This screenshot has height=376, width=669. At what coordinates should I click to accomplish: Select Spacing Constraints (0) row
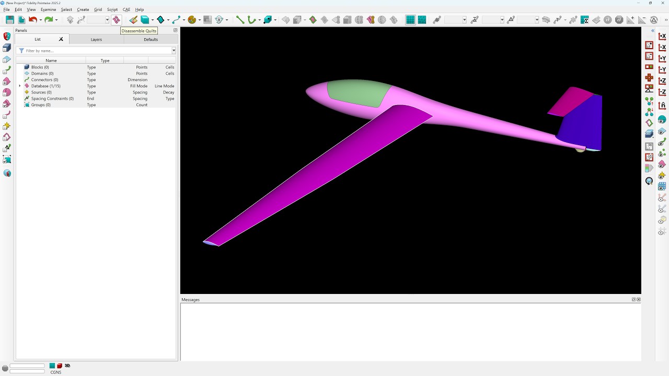click(52, 99)
